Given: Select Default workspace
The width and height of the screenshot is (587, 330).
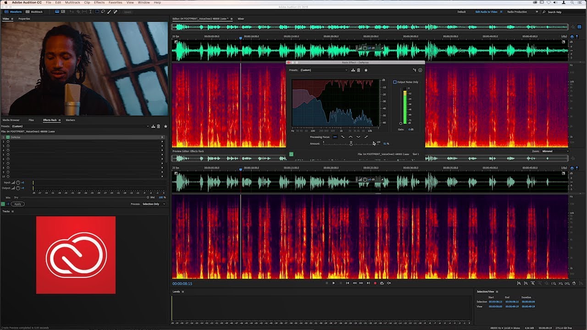Looking at the screenshot, I should pos(461,12).
